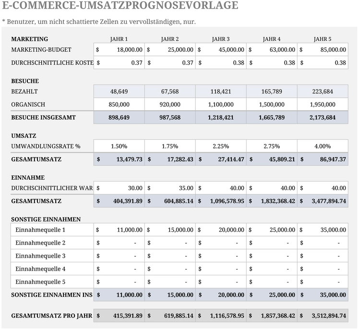Select the Einnahmequelle 1 row value 35,000.00
The height and width of the screenshot is (329, 358).
click(322, 230)
